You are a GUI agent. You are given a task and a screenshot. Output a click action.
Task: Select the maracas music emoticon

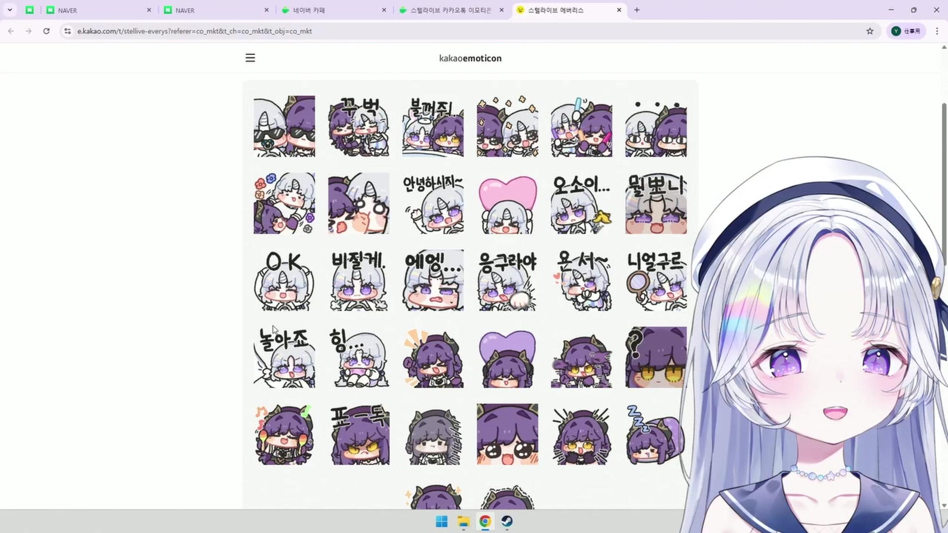[x=284, y=434]
